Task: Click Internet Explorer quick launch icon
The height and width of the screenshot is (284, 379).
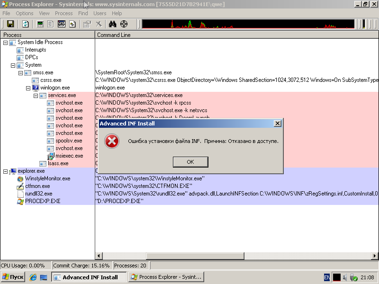Action: pyautogui.click(x=33, y=277)
